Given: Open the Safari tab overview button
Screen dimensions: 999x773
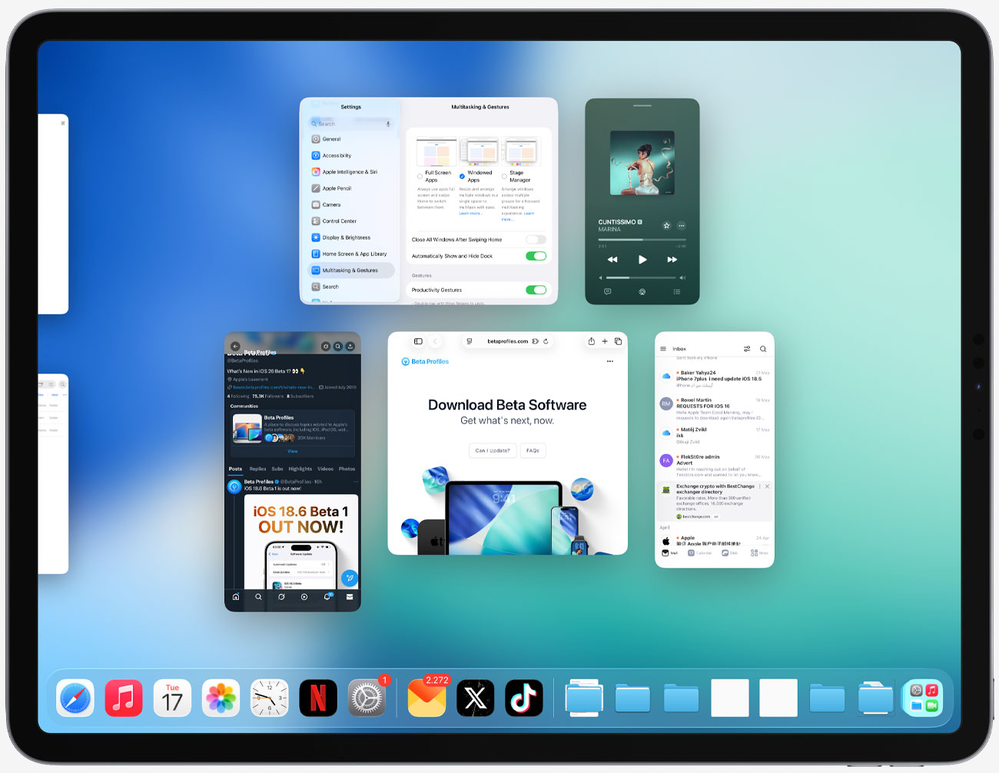Looking at the screenshot, I should (618, 341).
